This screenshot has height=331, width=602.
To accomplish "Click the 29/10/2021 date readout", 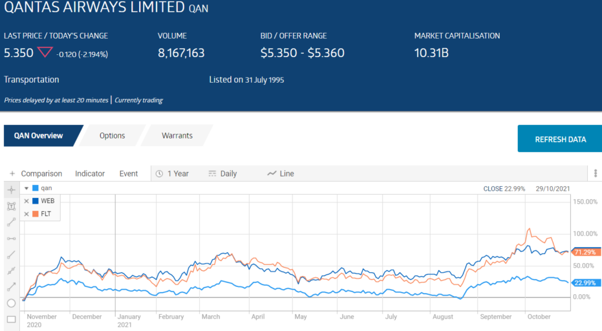I will 553,189.
